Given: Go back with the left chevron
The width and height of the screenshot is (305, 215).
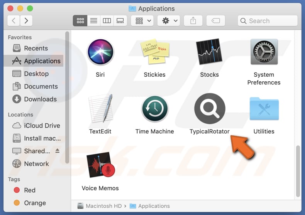Looking at the screenshot, I should [x=14, y=20].
